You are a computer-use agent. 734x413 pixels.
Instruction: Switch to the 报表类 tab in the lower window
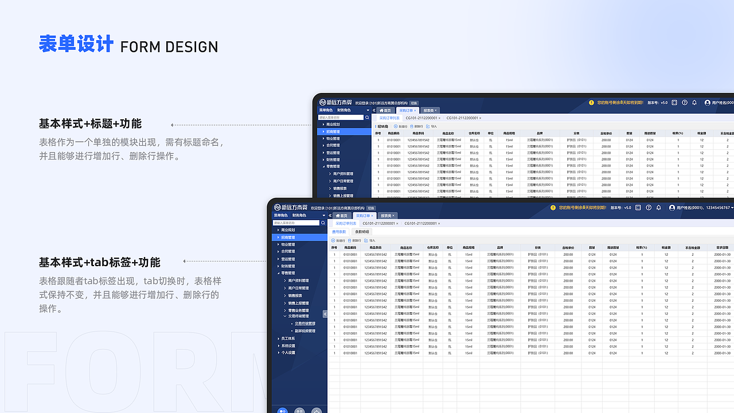[x=389, y=216]
